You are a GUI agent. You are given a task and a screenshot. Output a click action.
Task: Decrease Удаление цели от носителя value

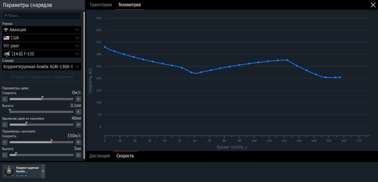pos(5,125)
